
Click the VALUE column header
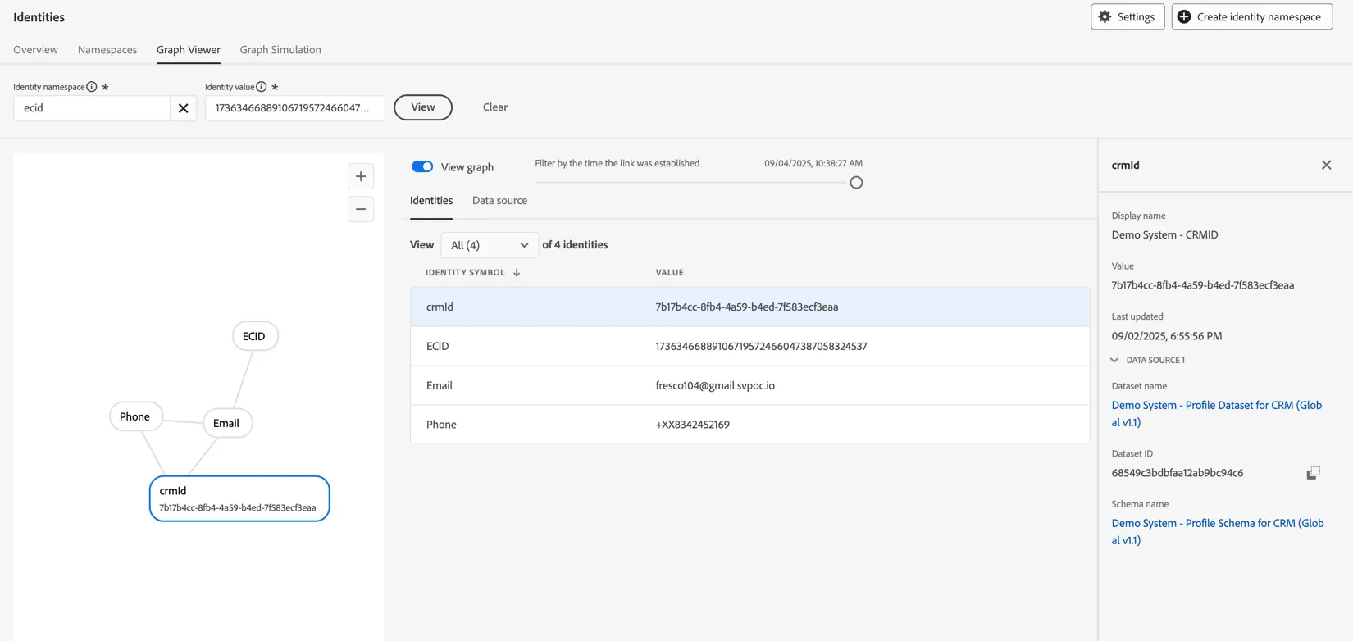pos(669,272)
